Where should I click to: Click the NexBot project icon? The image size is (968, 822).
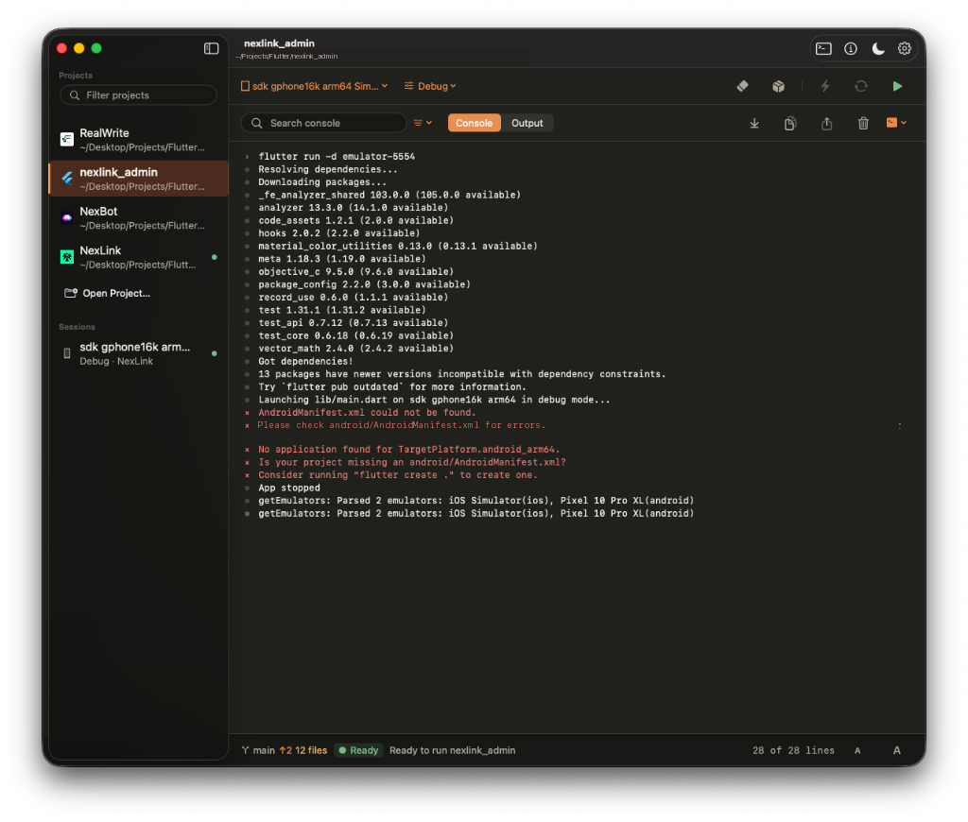coord(67,218)
